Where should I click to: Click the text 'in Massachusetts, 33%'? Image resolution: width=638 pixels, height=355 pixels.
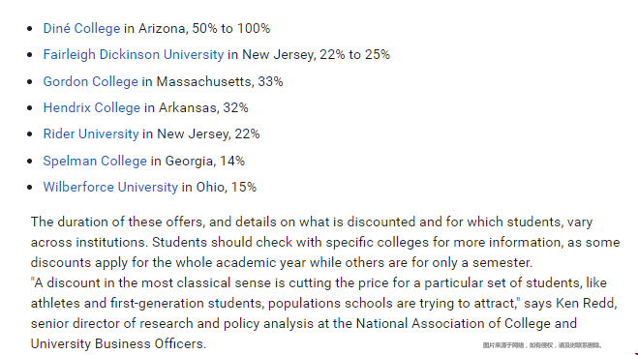point(212,81)
